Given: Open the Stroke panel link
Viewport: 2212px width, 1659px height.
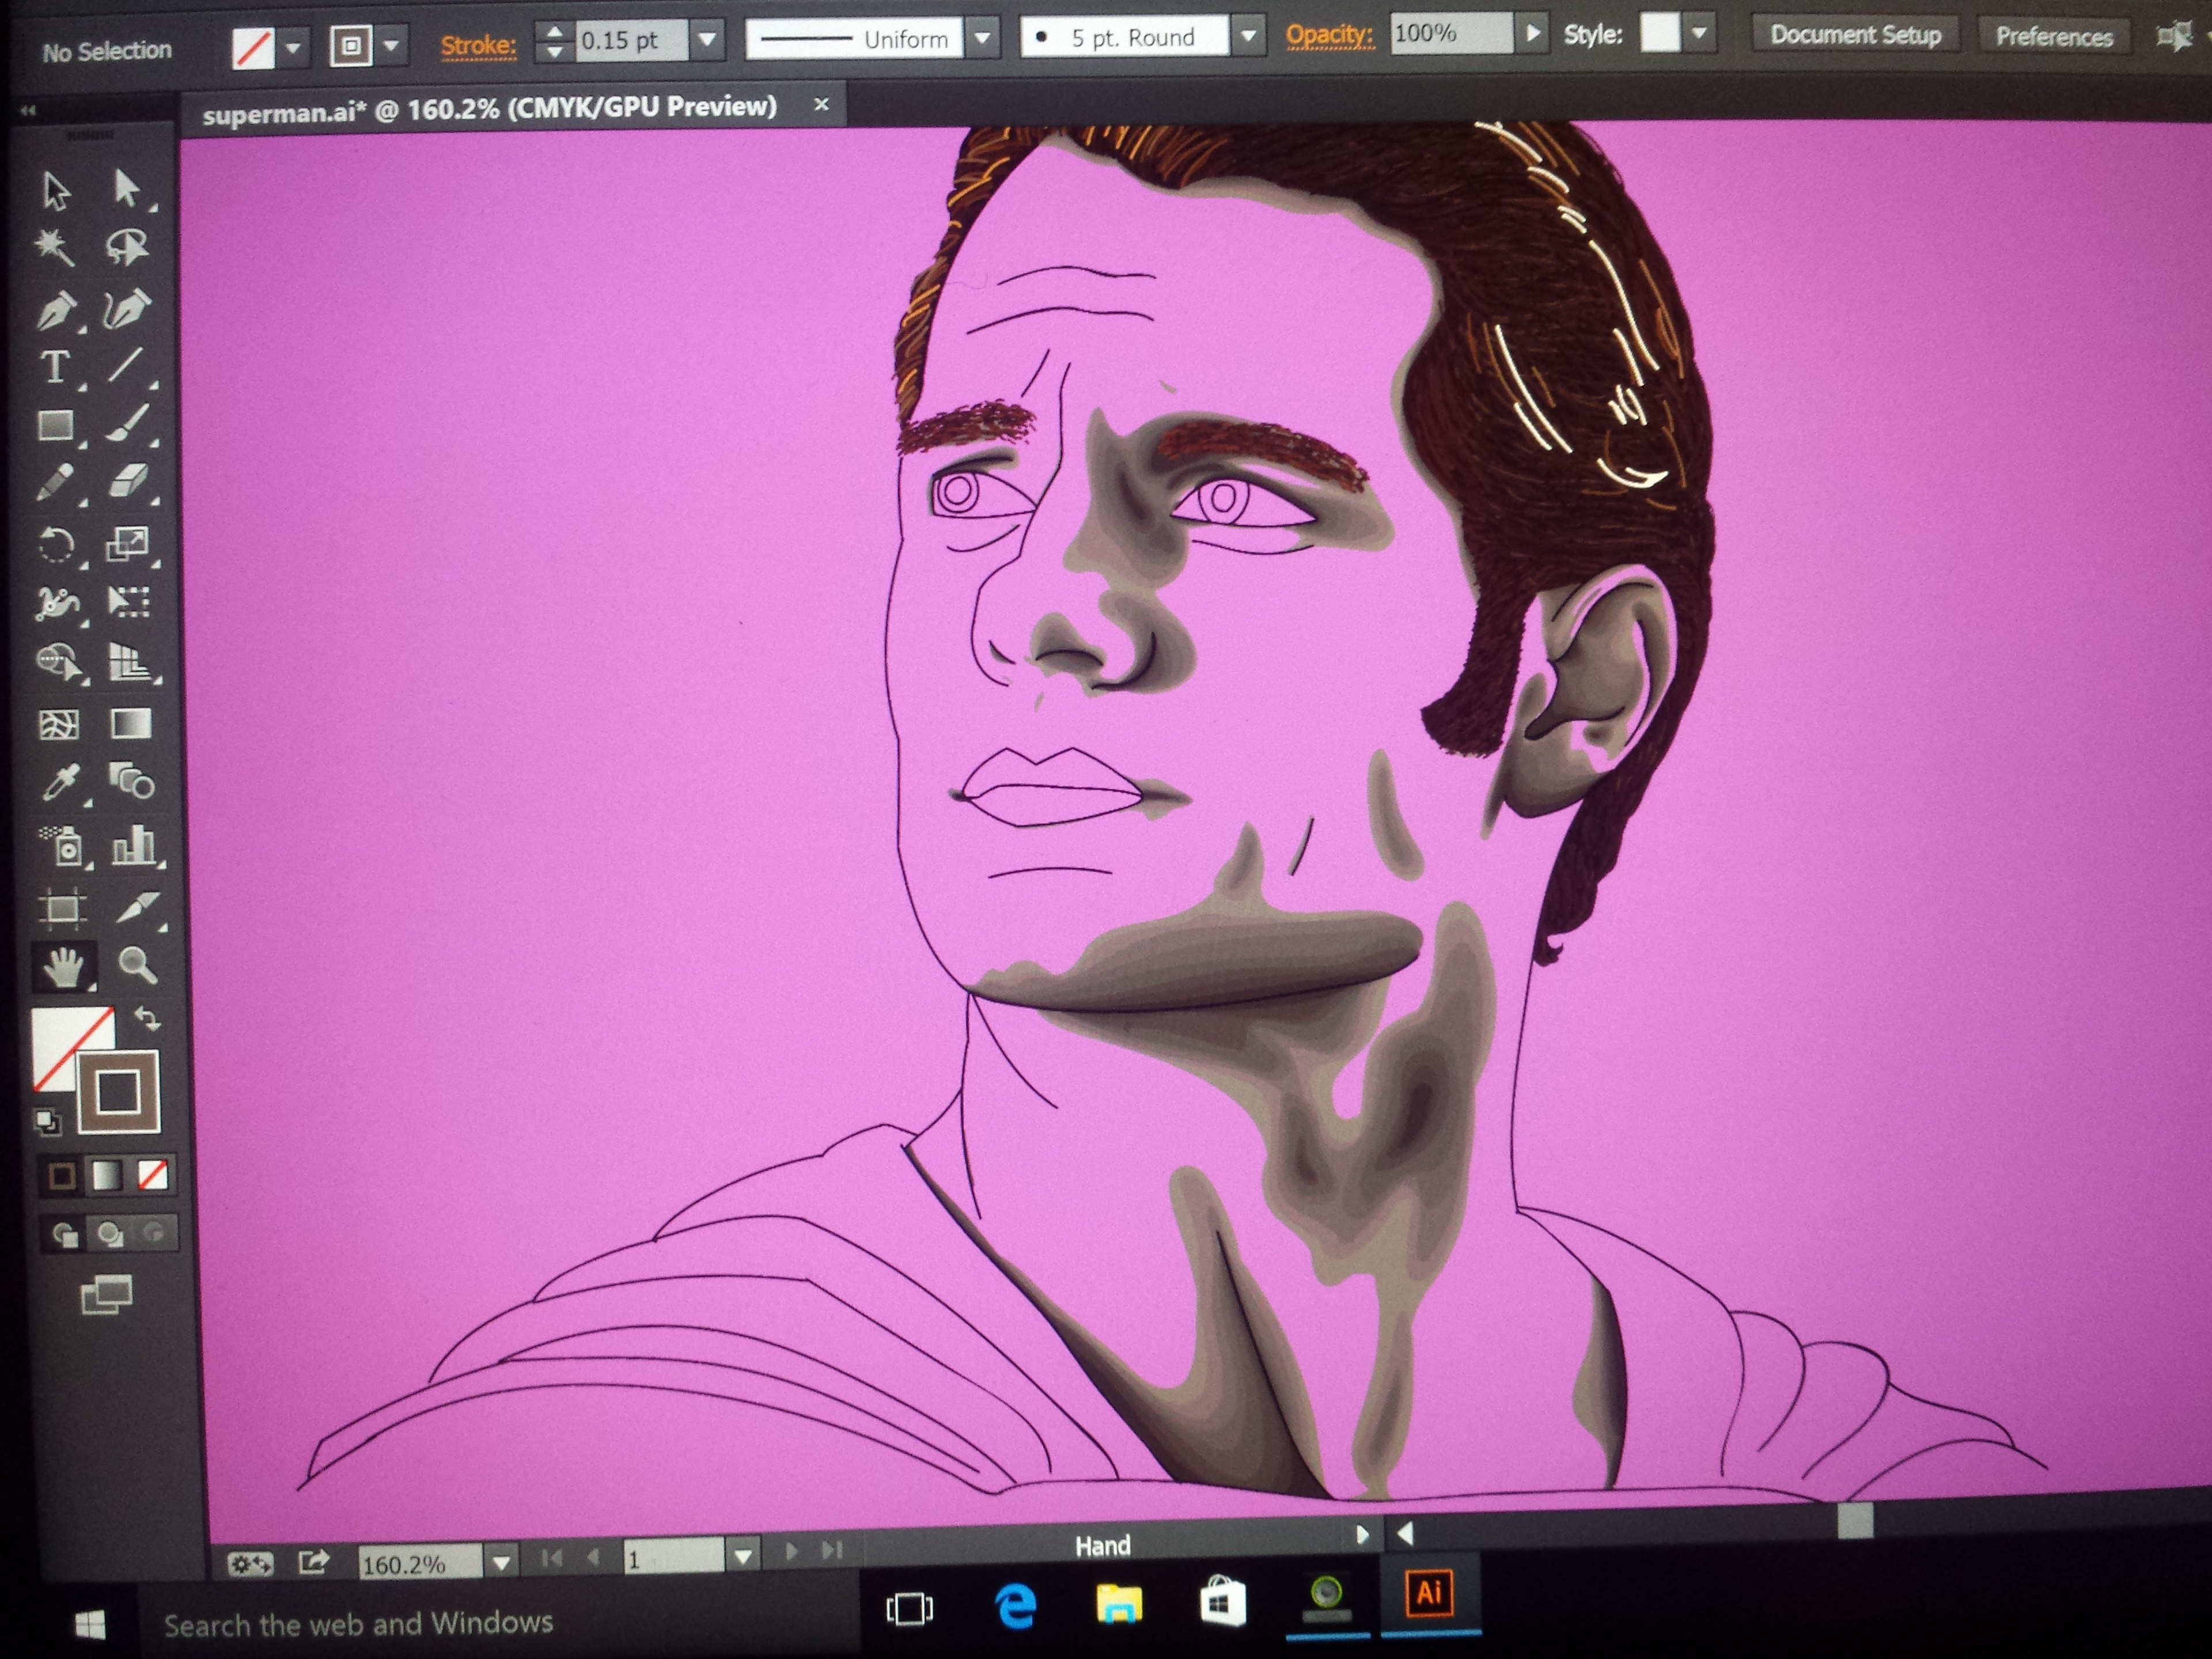Looking at the screenshot, I should 478,45.
